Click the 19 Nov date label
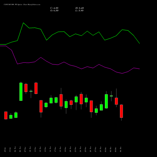157x157 pixels. tap(65, 149)
